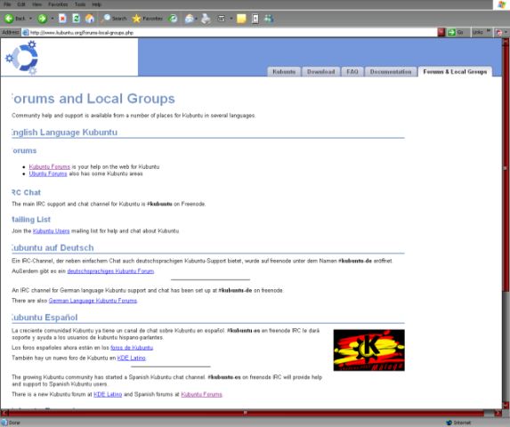Open the Back button history dropdown arrow
This screenshot has height=427, width=510.
pyautogui.click(x=30, y=19)
